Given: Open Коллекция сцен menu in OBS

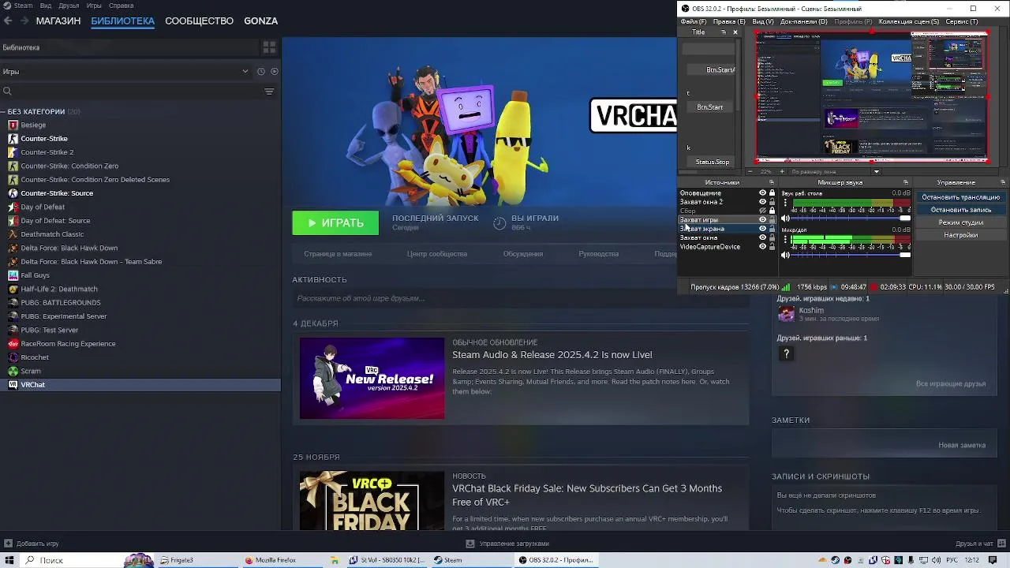Looking at the screenshot, I should tap(908, 21).
